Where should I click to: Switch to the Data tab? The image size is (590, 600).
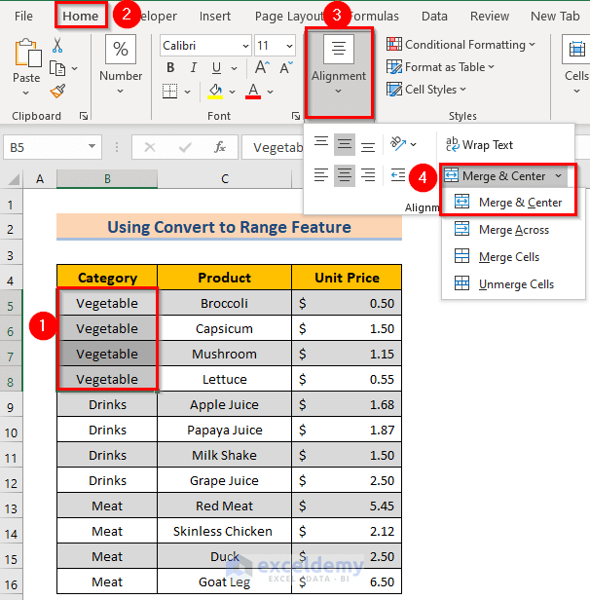[x=434, y=16]
